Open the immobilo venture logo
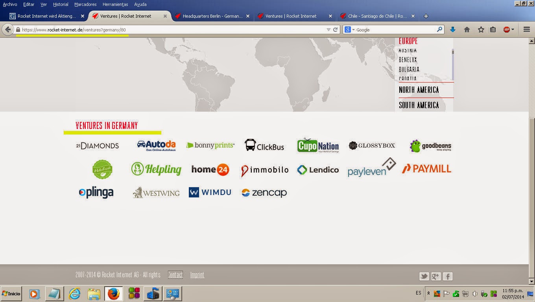Viewport: 535px width, 302px height. click(264, 170)
